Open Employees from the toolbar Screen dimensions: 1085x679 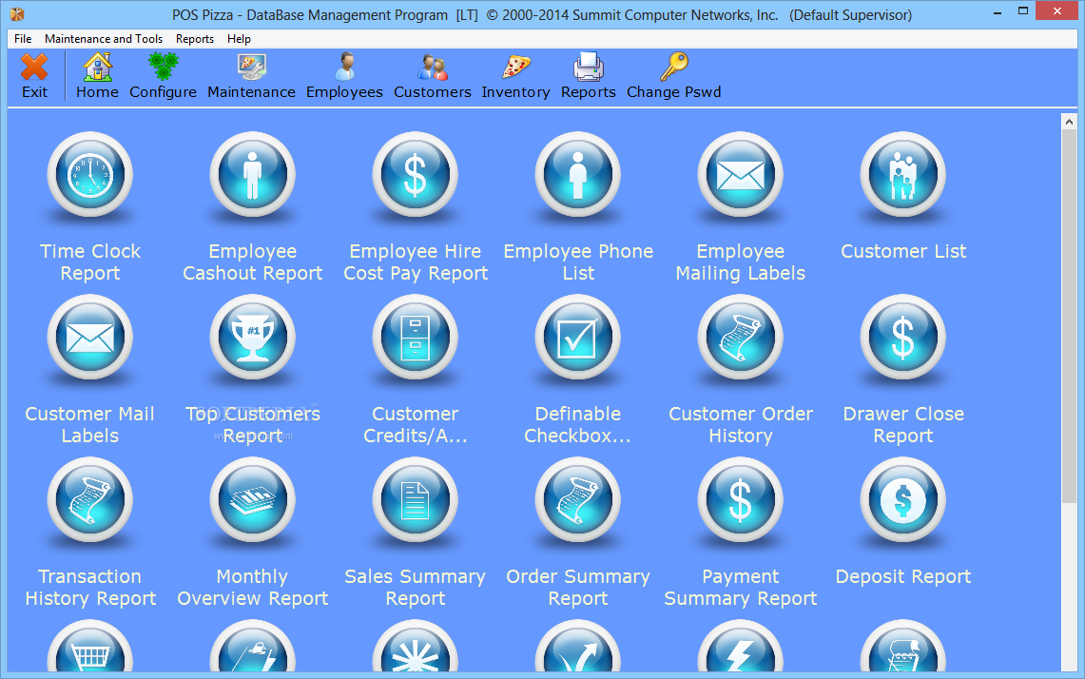coord(344,76)
